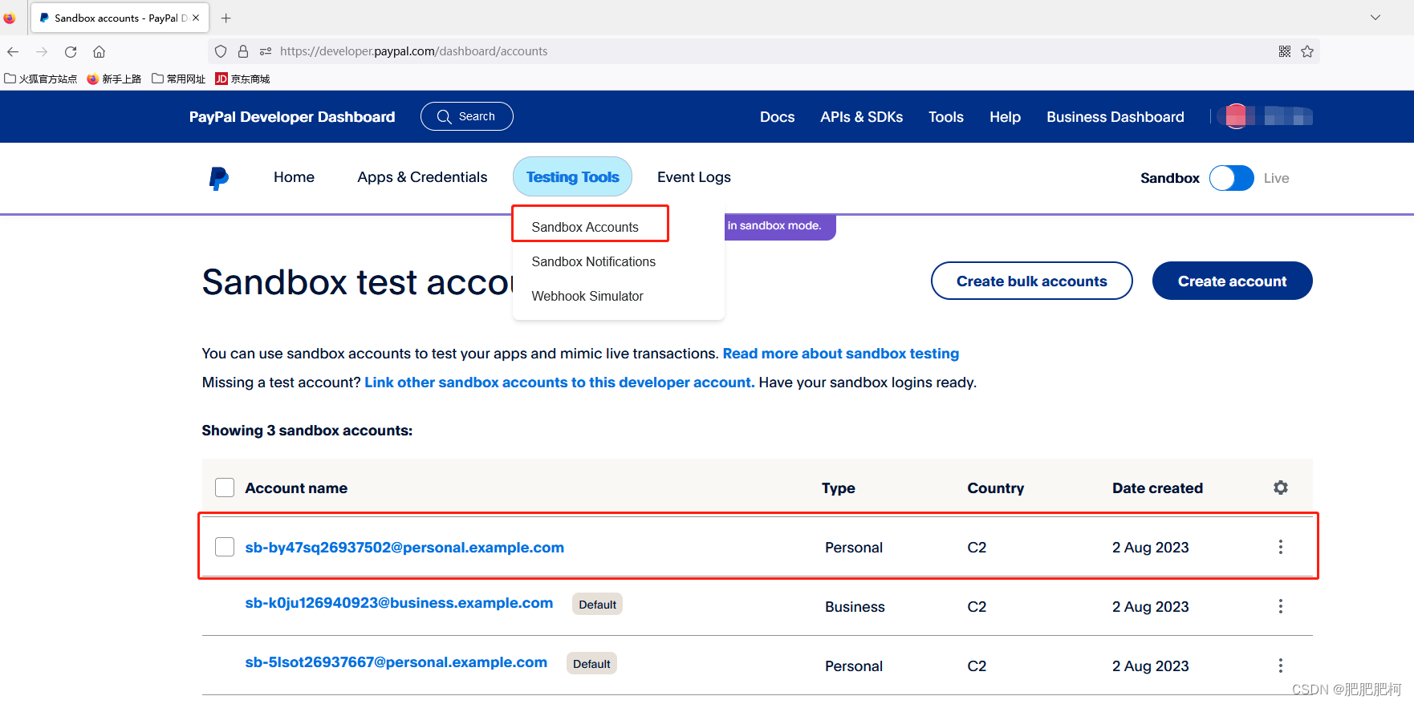1414x704 pixels.
Task: Click the Date created column header
Action: click(1158, 488)
